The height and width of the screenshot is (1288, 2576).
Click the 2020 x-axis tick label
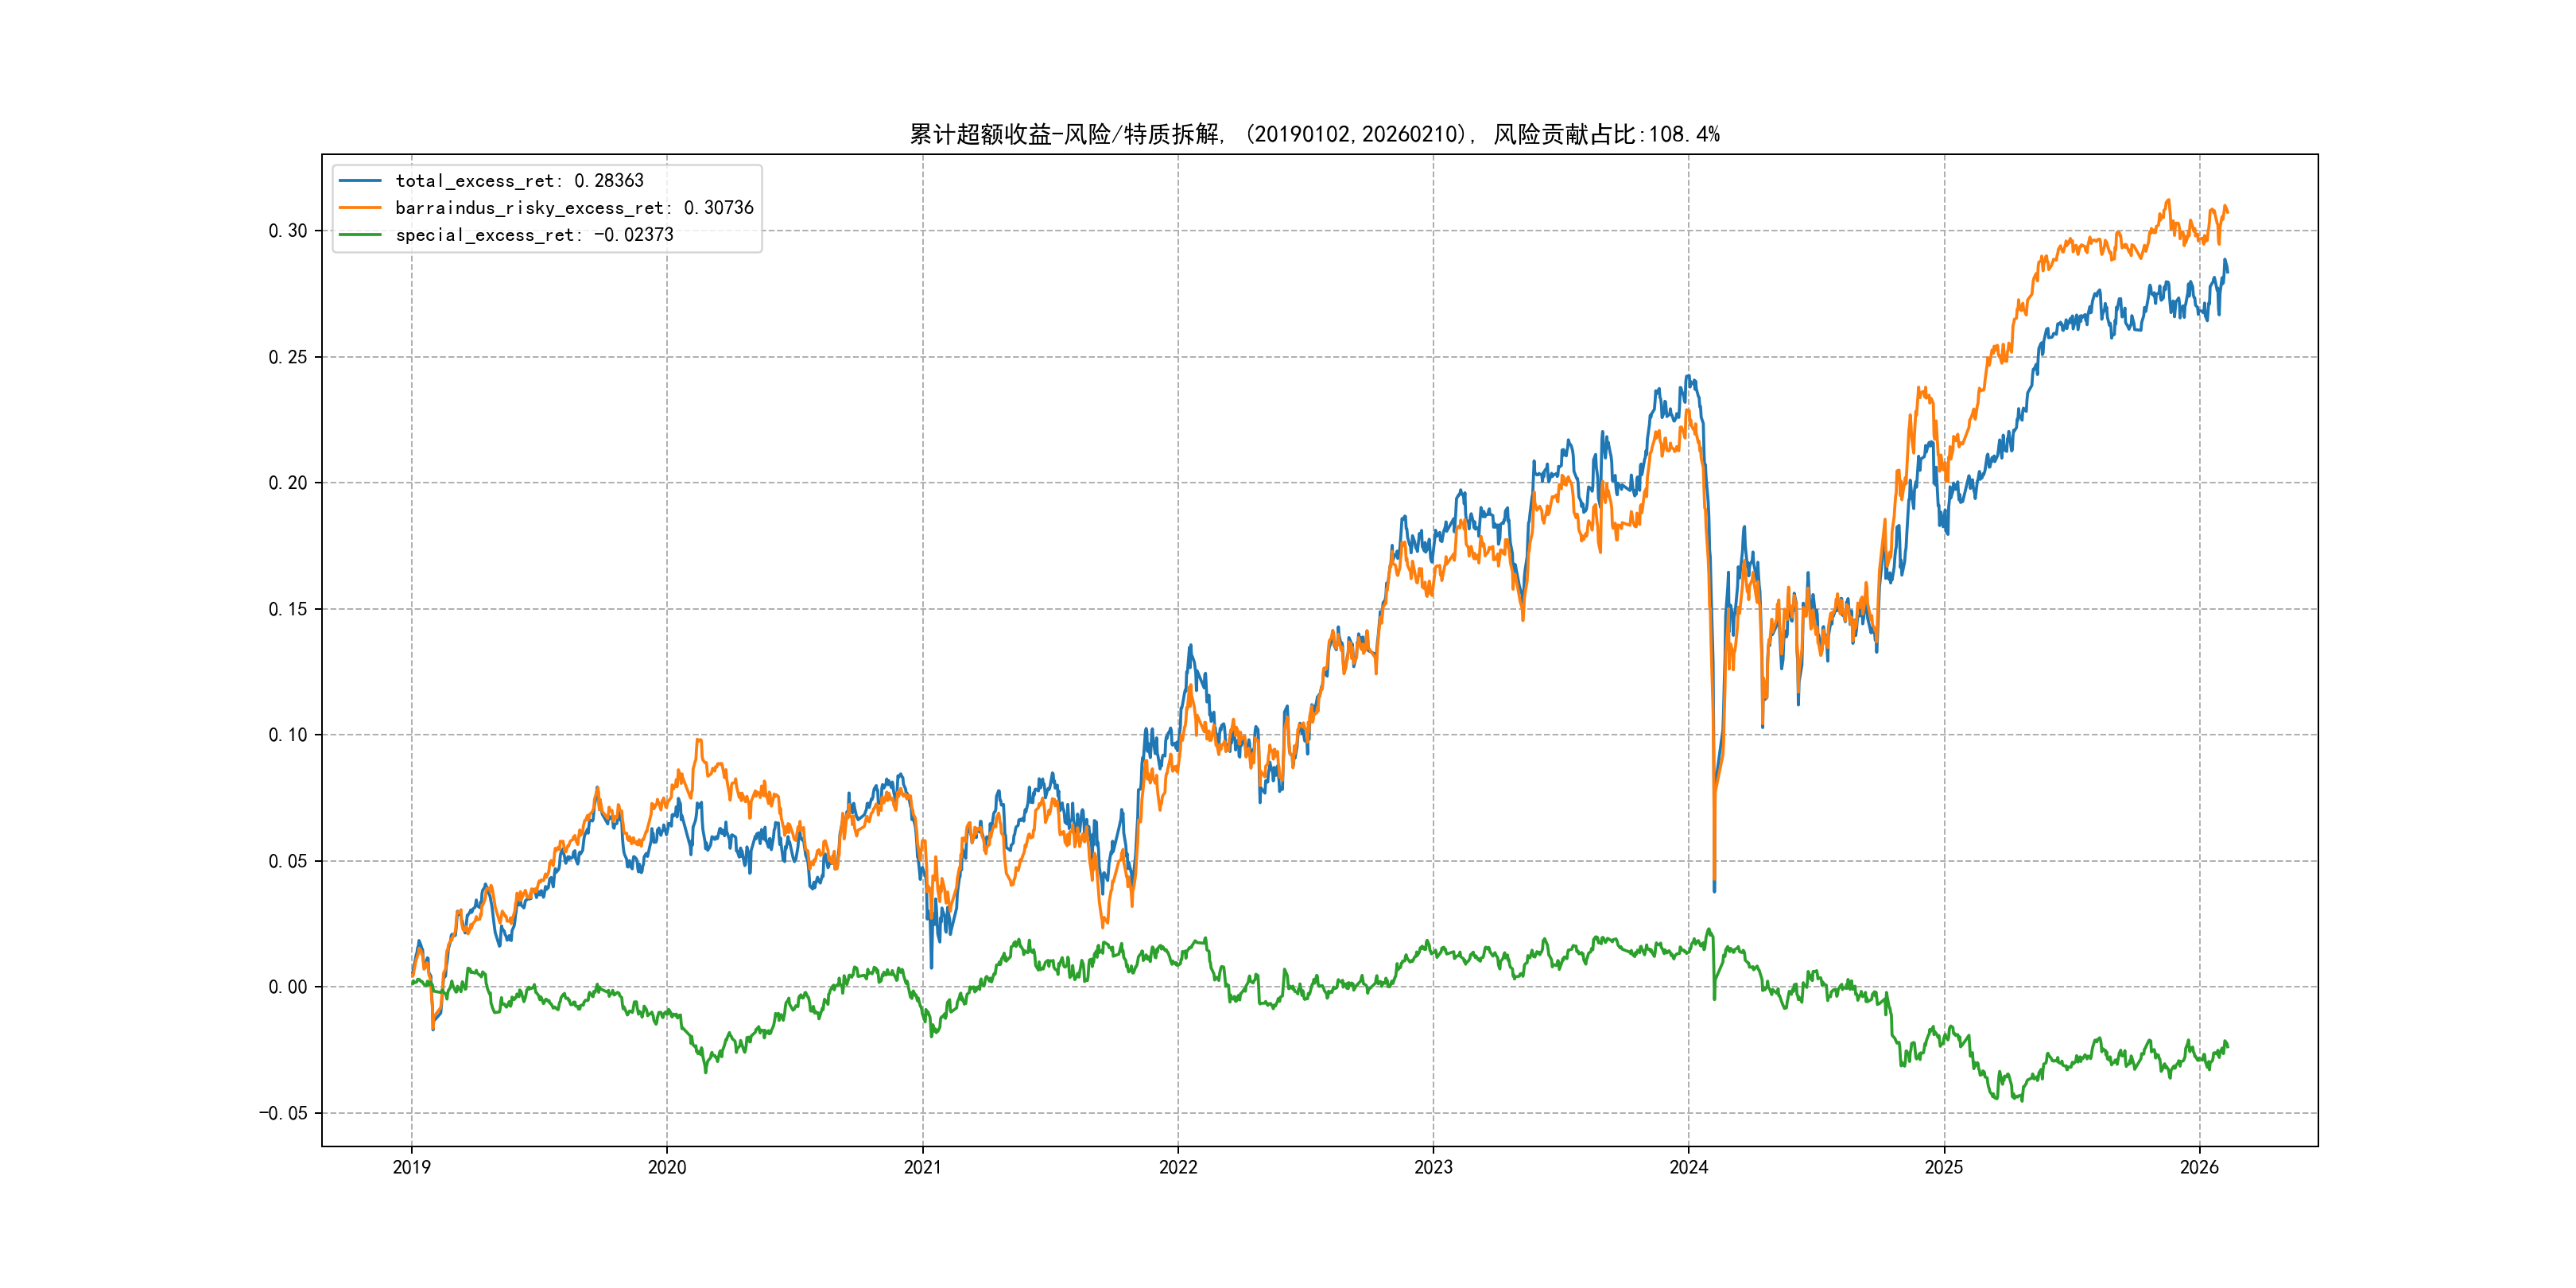coord(667,1167)
